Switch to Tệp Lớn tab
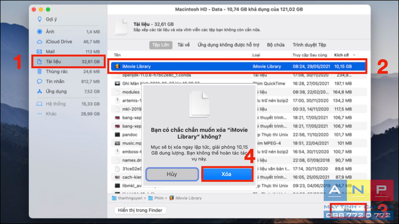 click(x=161, y=45)
